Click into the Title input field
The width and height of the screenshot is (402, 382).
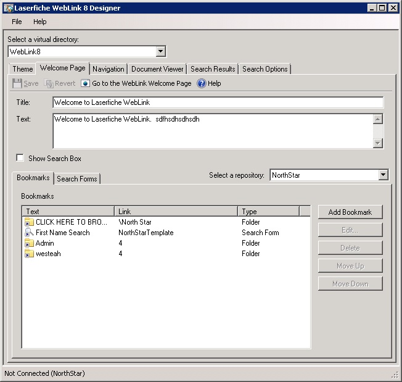point(218,102)
